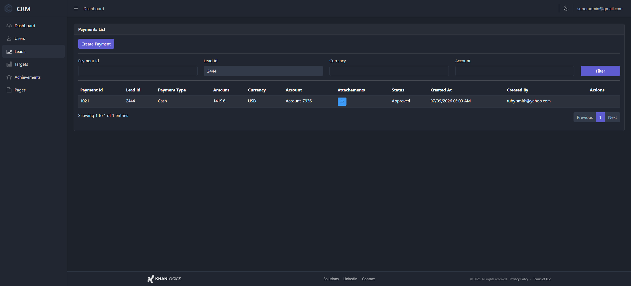Click the KhanLogics footer logo
This screenshot has width=631, height=286.
(x=164, y=279)
